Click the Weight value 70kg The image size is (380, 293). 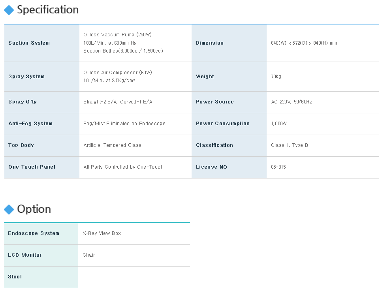276,76
